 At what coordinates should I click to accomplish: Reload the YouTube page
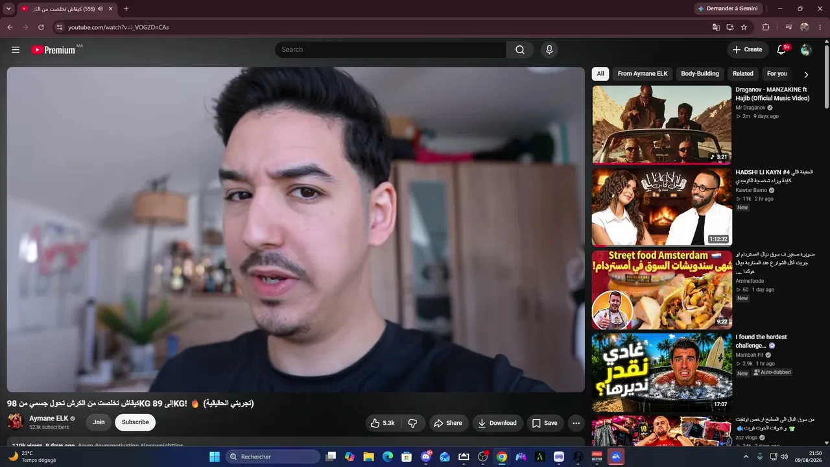pos(41,27)
